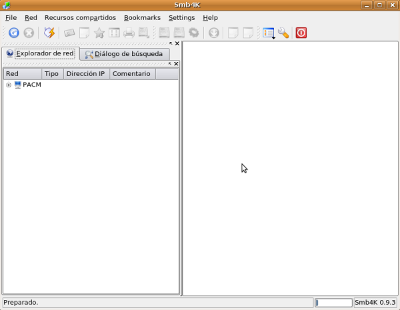The height and width of the screenshot is (310, 400).
Task: Switch to Diálogo de búsqueda tab
Action: pos(123,54)
